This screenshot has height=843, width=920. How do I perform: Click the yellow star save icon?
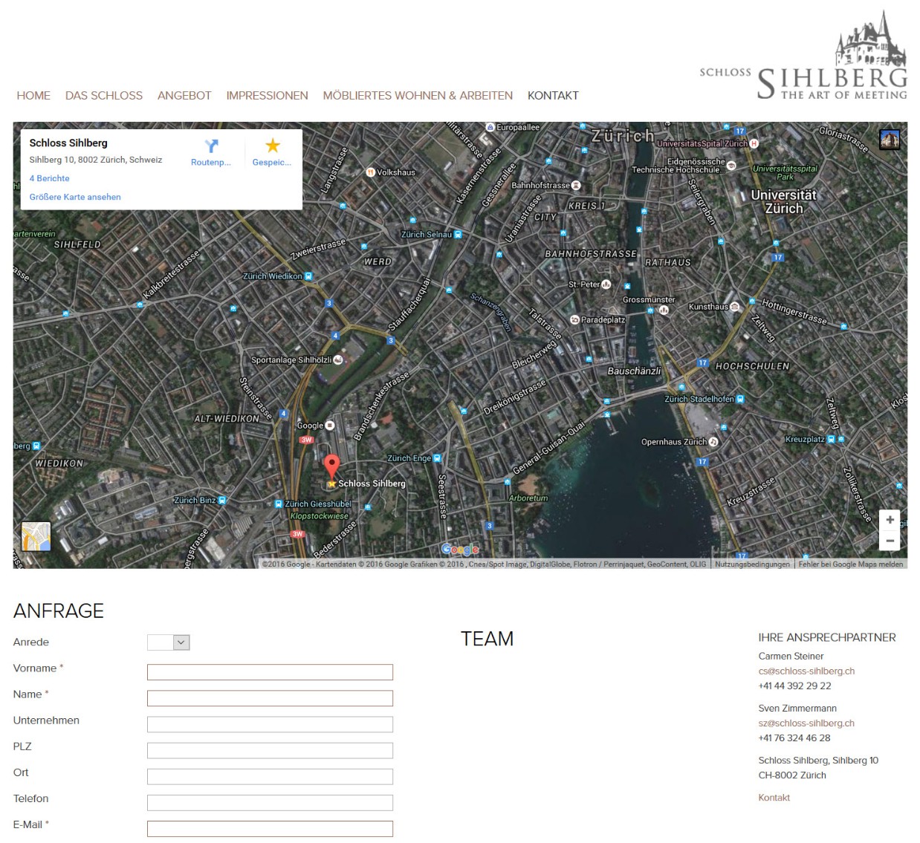point(273,146)
